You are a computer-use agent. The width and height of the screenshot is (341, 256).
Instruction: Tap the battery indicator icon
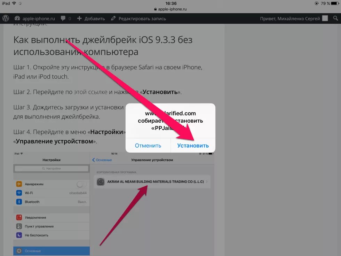[335, 3]
